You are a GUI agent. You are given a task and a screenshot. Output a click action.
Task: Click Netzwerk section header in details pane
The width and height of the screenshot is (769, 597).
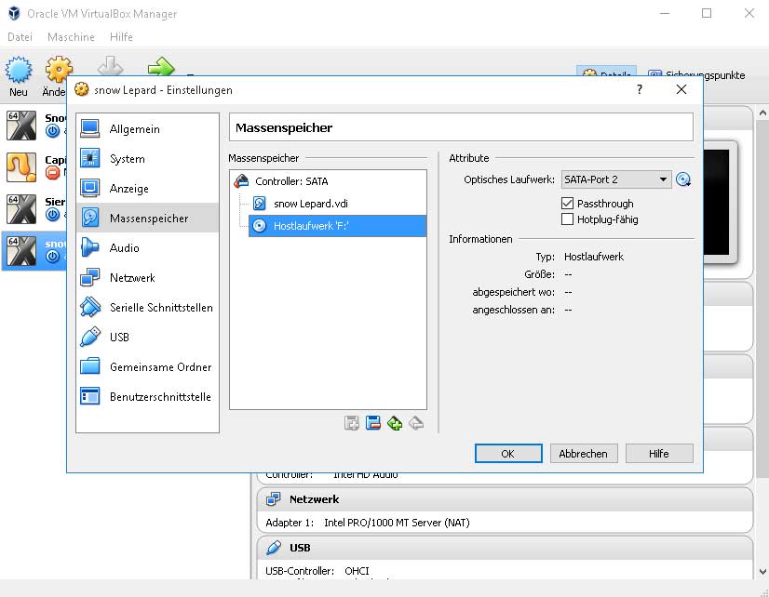pyautogui.click(x=505, y=499)
